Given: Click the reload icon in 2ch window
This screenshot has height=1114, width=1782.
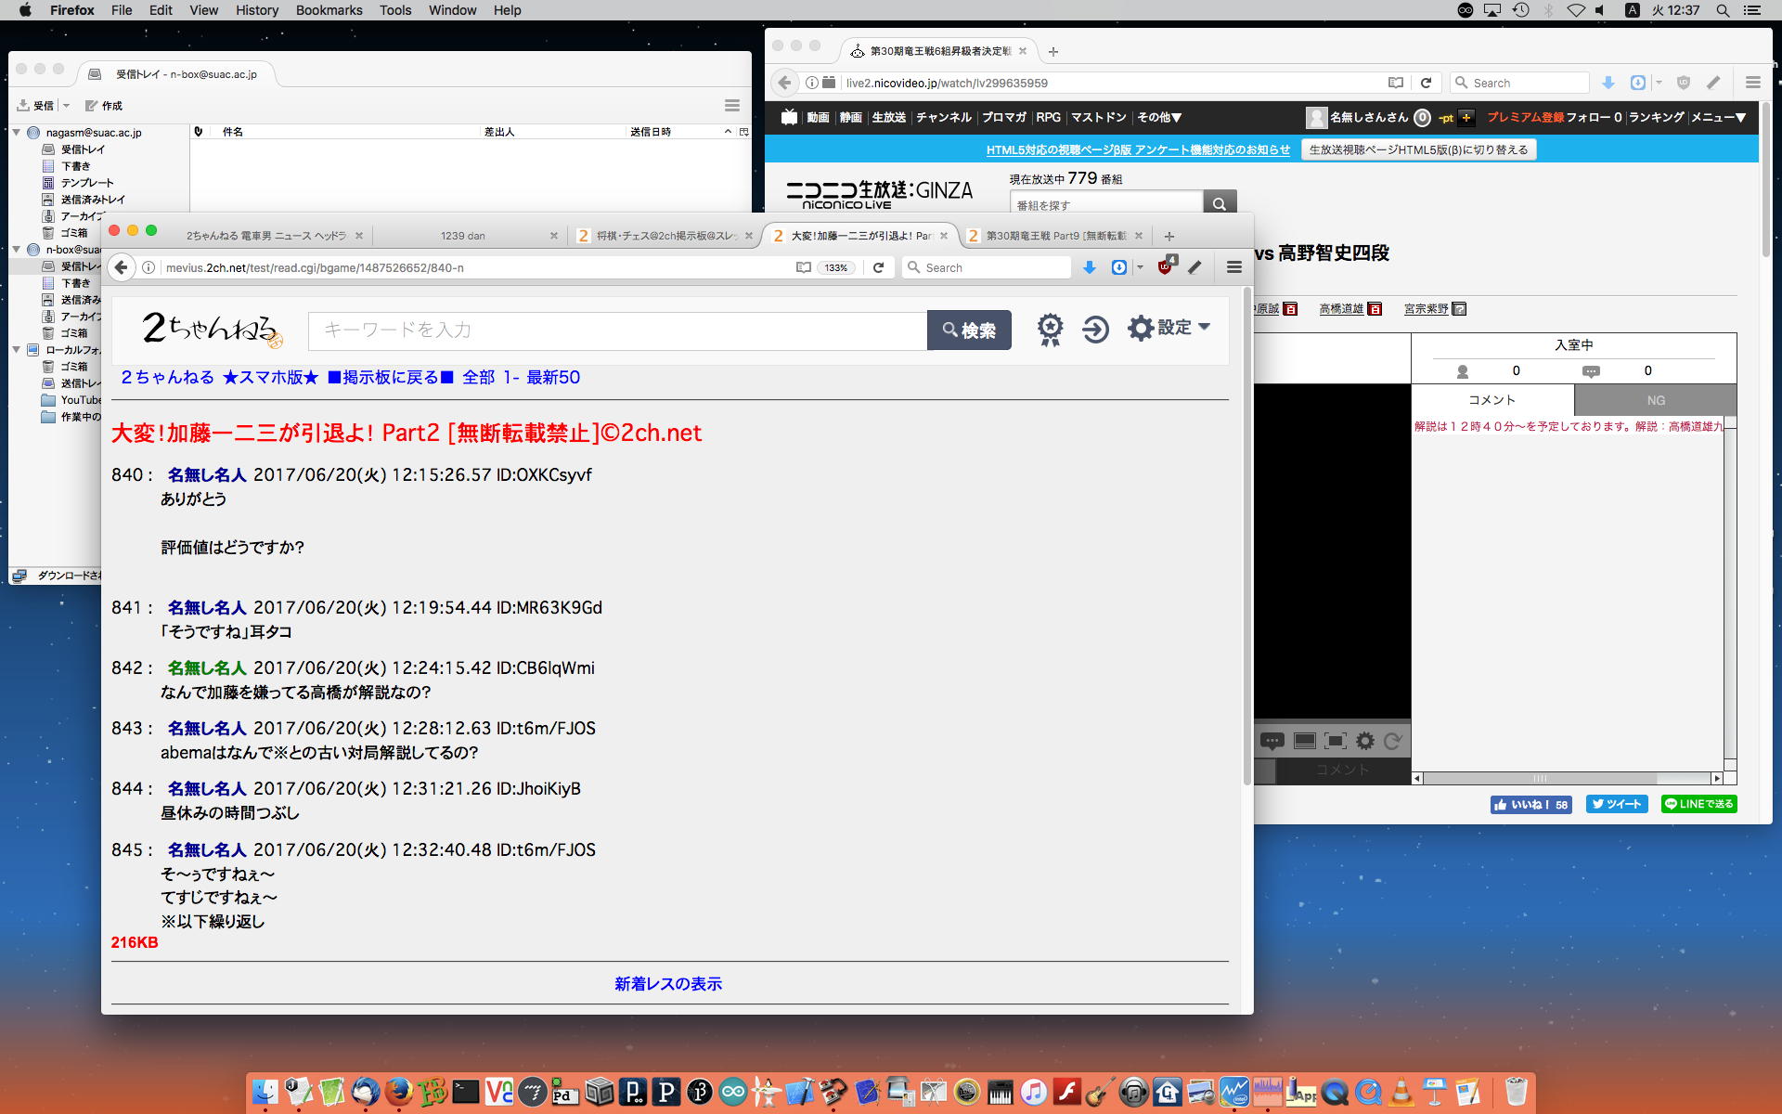Looking at the screenshot, I should coord(878,267).
